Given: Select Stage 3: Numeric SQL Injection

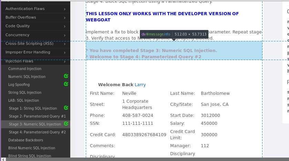Looking at the screenshot, I should (x=35, y=124).
